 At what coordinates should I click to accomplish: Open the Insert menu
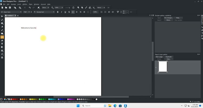(19, 4)
